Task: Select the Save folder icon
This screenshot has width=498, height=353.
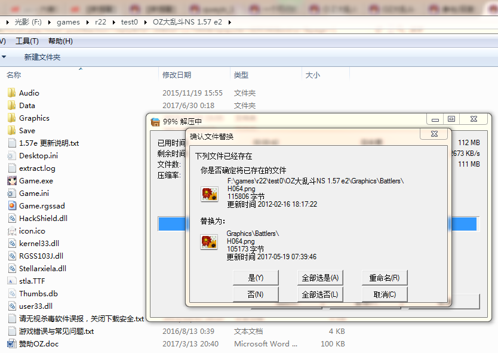Action: coord(12,131)
